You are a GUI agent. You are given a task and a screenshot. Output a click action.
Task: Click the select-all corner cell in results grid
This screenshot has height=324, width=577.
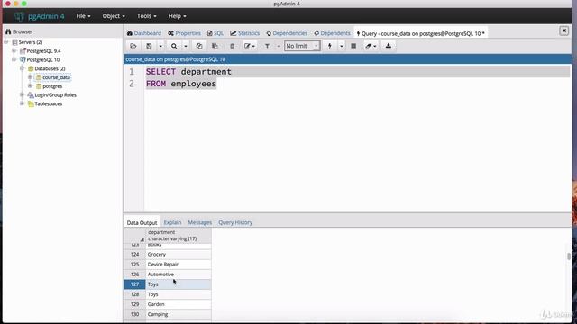(x=134, y=236)
